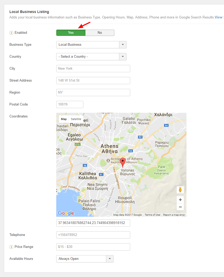Click the E75 road shield on map
224x277 pixels.
click(78, 144)
